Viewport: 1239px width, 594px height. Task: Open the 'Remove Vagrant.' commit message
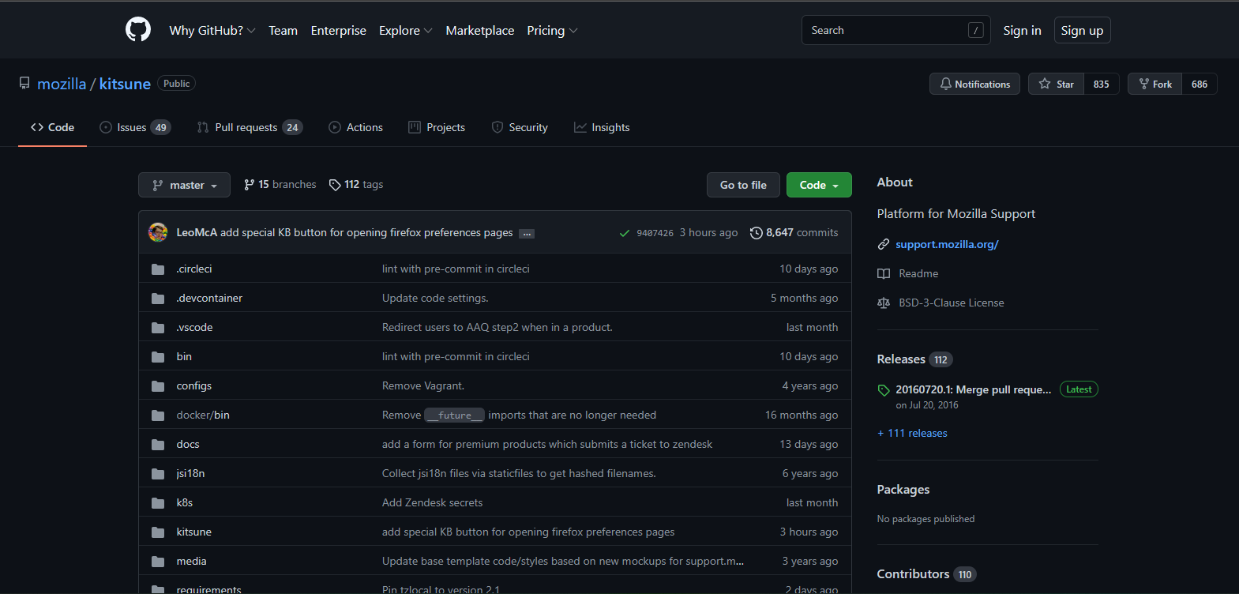click(x=423, y=385)
